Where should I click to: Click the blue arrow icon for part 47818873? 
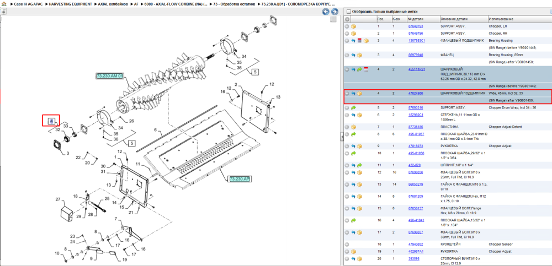coord(353,146)
